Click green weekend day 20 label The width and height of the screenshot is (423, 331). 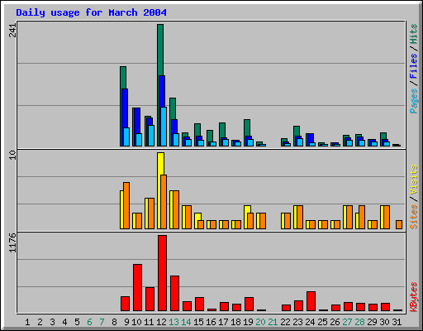pos(260,322)
